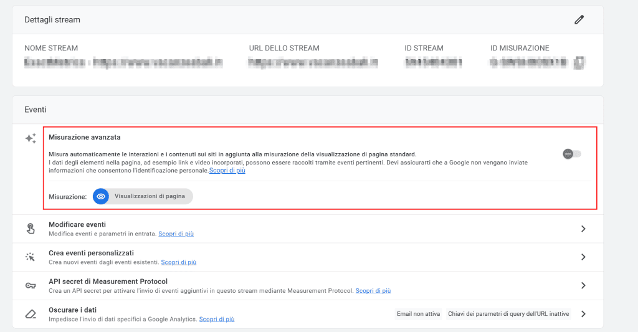Screen dimensions: 638x332
Task: Open Scopri di più link for Measurement Protocol
Action: (x=373, y=291)
